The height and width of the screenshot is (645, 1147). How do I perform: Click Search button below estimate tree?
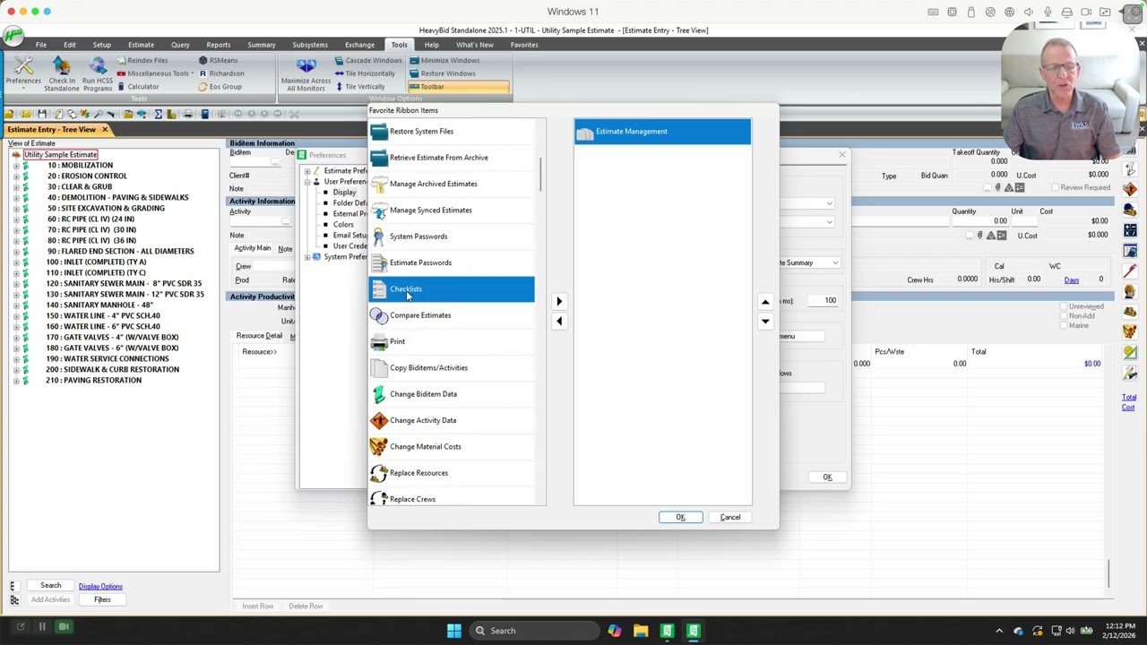coord(50,586)
